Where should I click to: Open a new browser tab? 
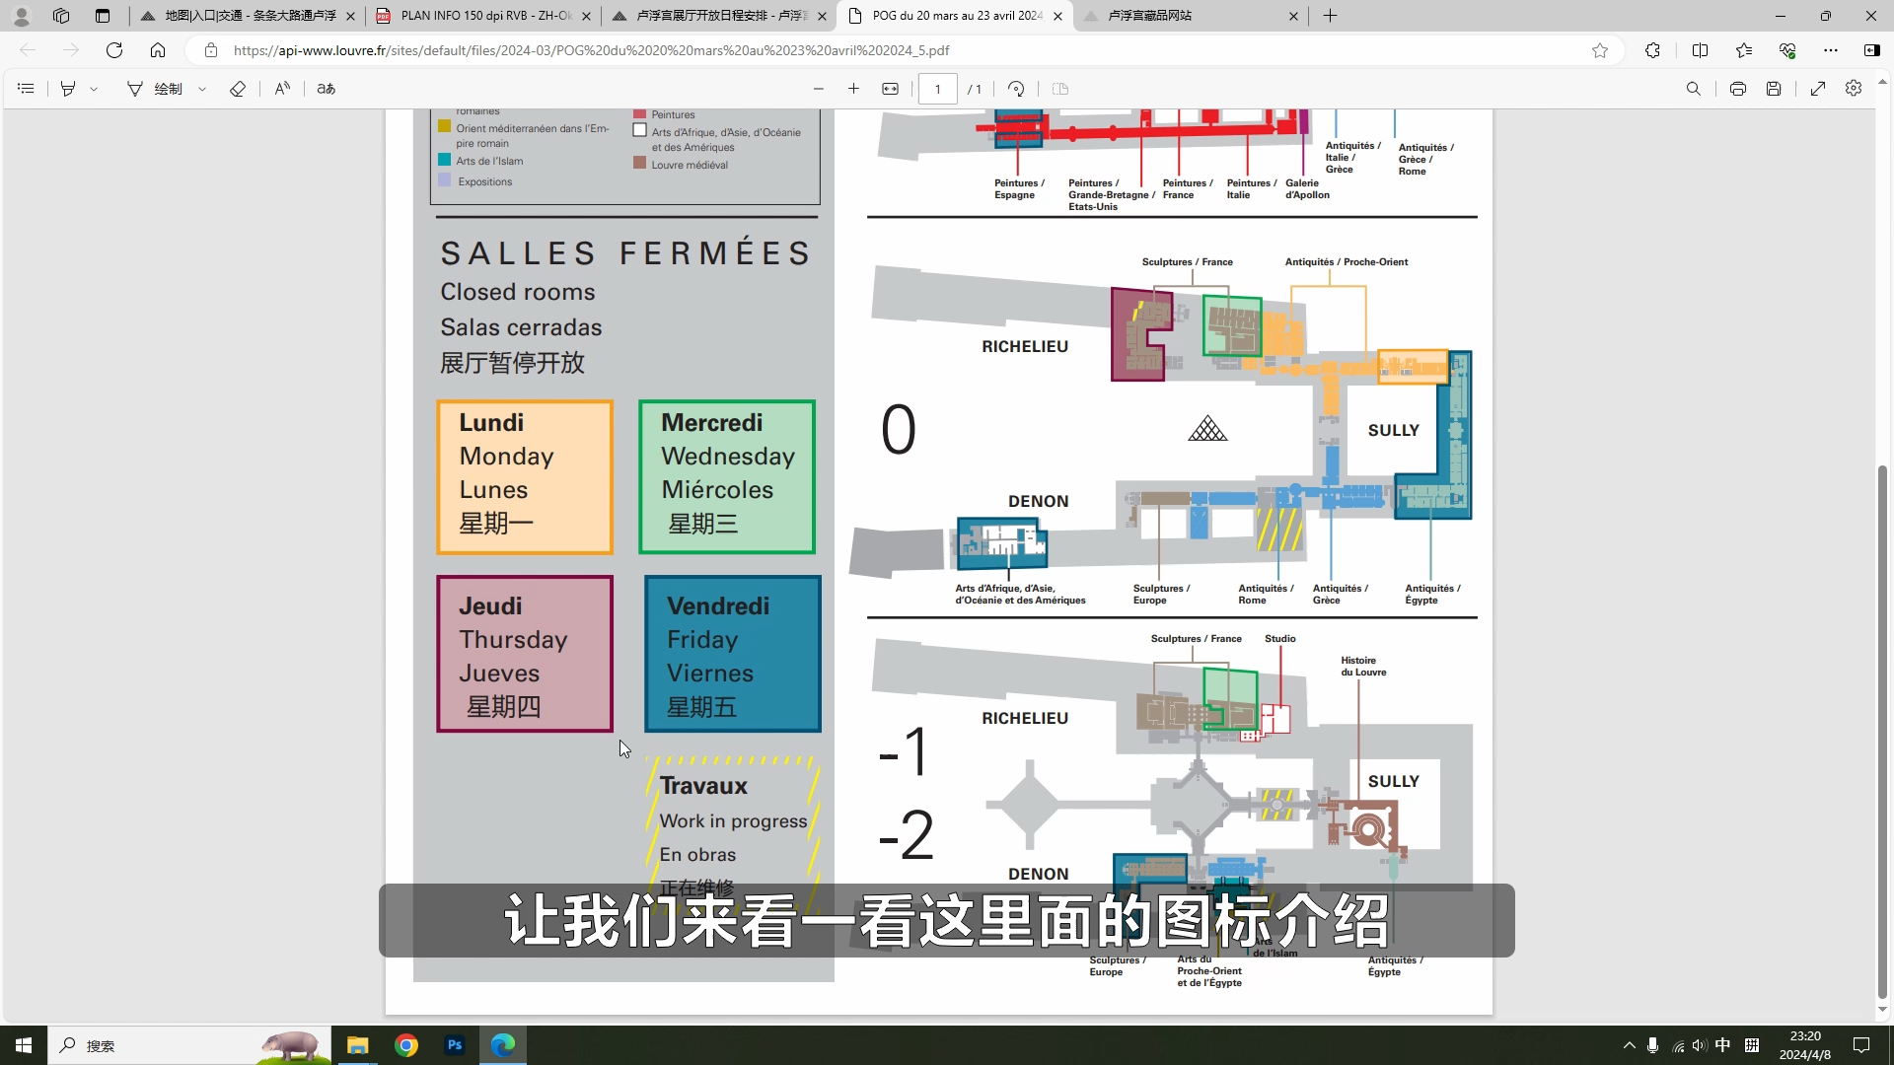click(x=1331, y=16)
